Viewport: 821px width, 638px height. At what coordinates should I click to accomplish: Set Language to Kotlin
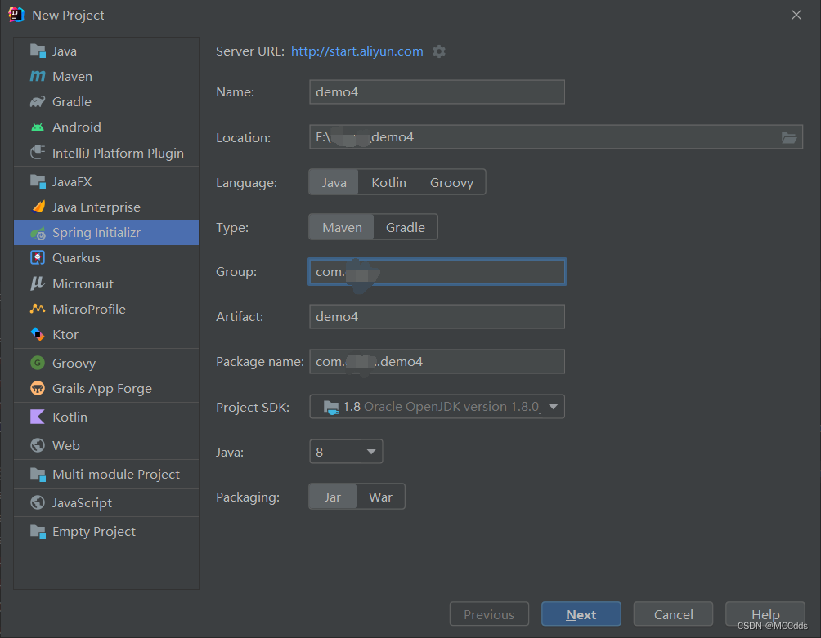[x=388, y=182]
